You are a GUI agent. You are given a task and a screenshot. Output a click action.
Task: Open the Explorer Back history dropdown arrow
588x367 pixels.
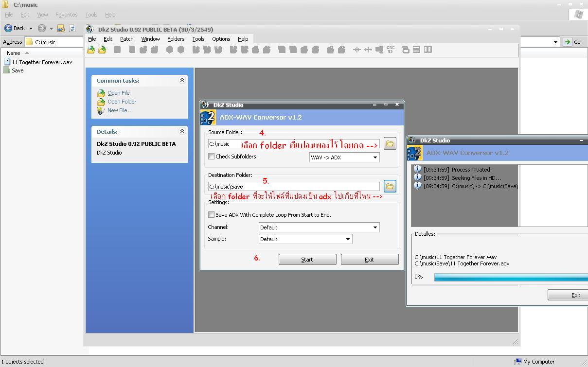coord(31,29)
